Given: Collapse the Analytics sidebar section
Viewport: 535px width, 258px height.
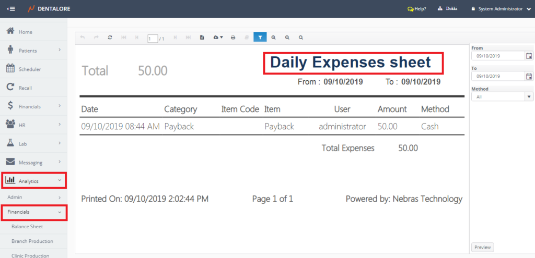Looking at the screenshot, I should click(34, 181).
